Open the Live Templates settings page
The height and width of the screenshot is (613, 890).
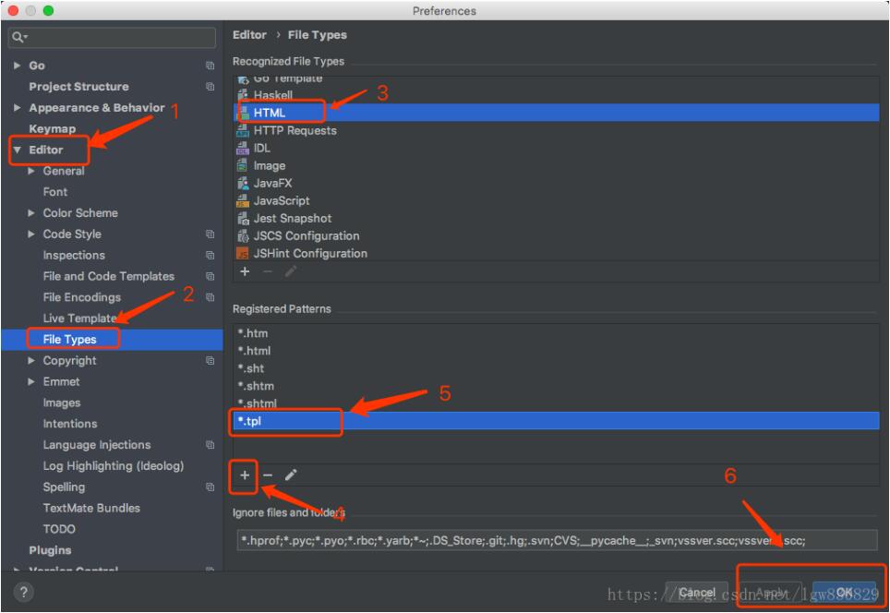coord(79,319)
